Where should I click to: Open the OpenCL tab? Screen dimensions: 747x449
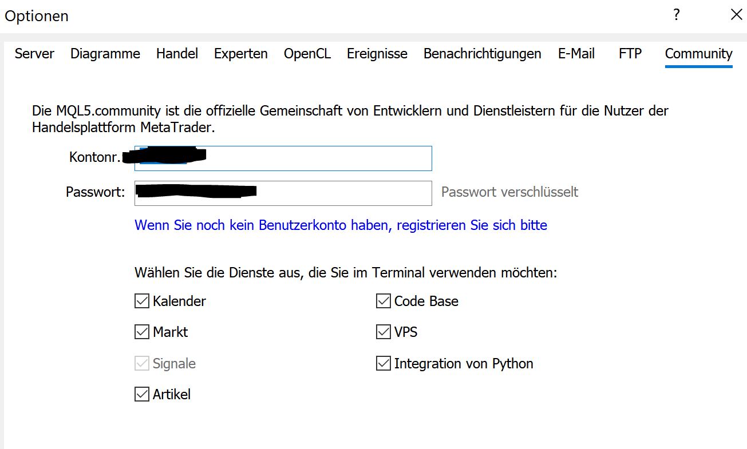[307, 54]
